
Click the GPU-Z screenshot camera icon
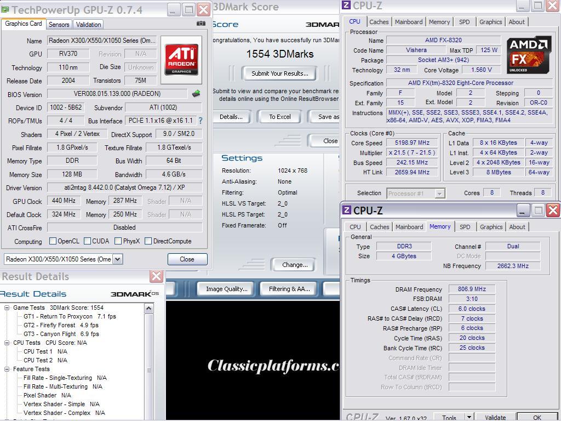pyautogui.click(x=201, y=24)
